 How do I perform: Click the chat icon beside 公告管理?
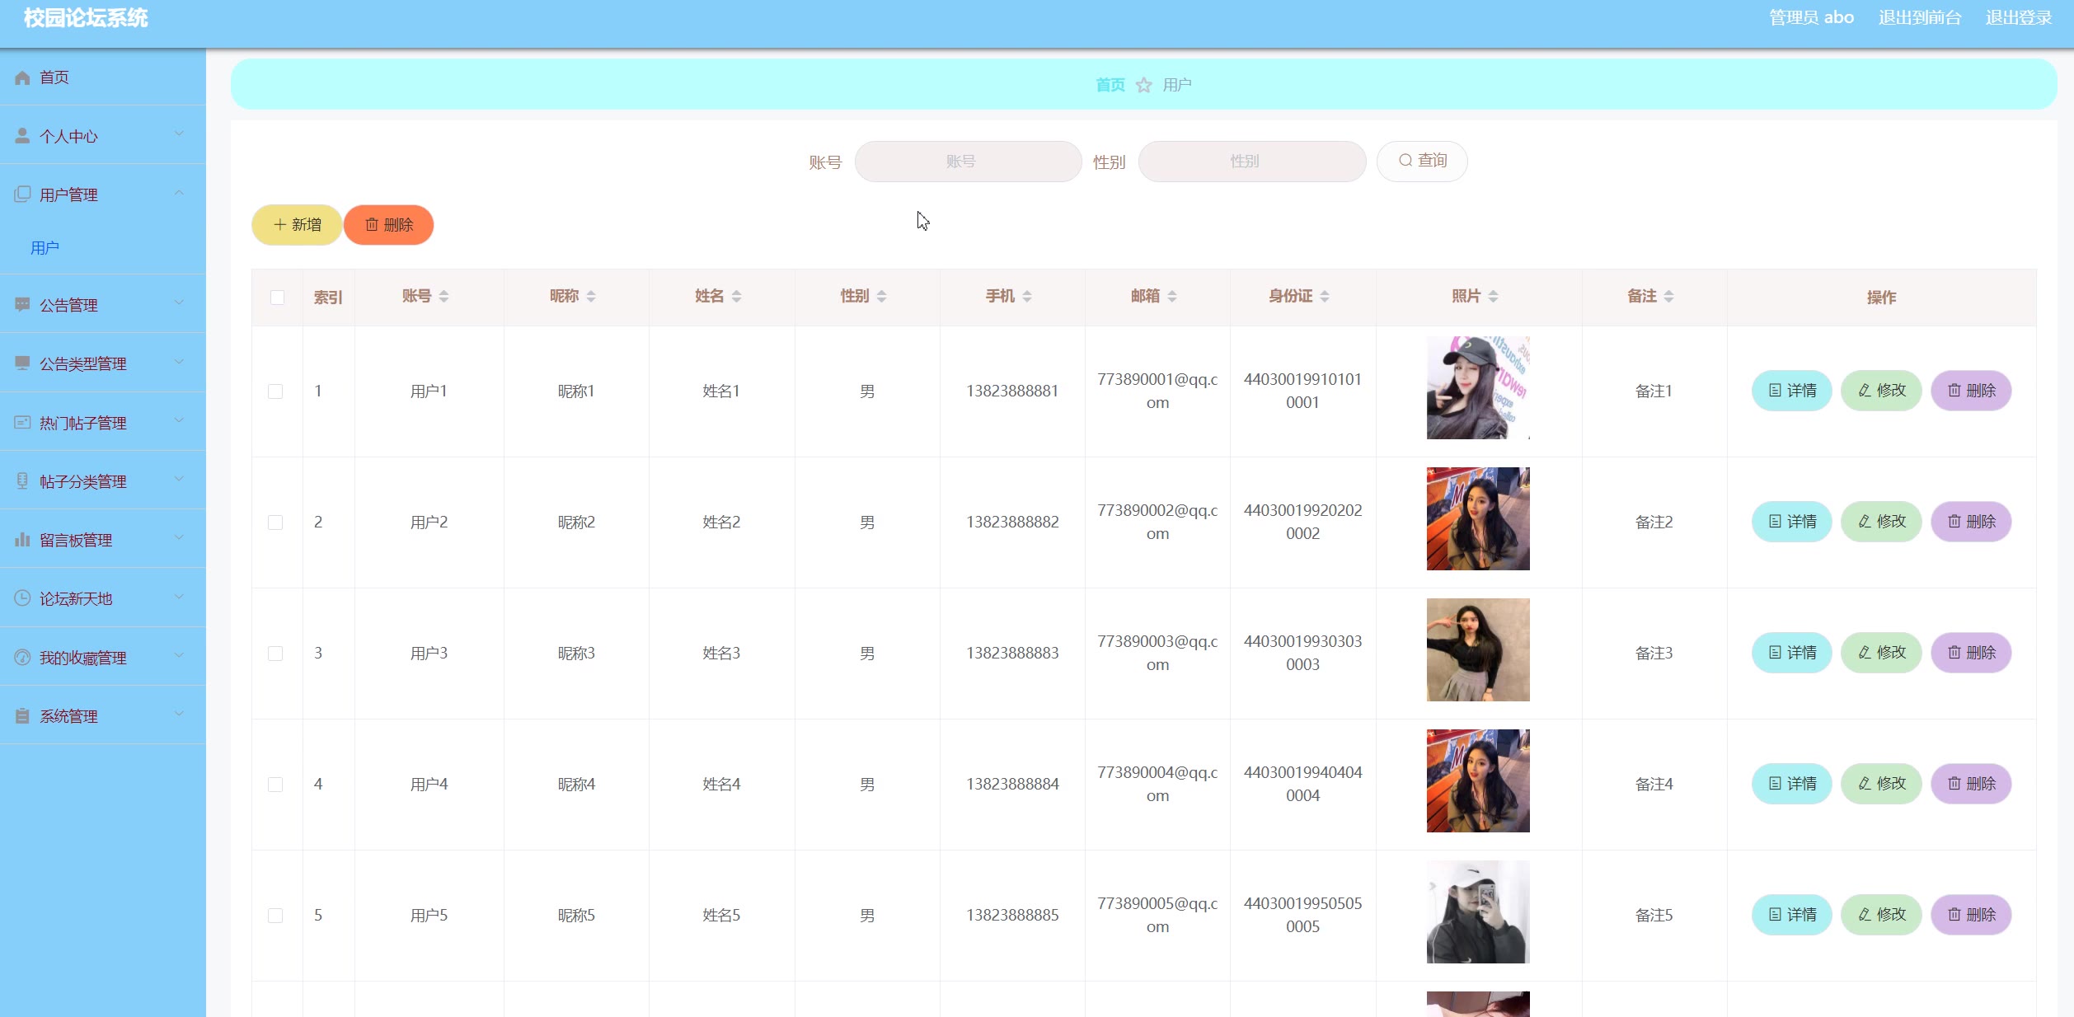22,305
